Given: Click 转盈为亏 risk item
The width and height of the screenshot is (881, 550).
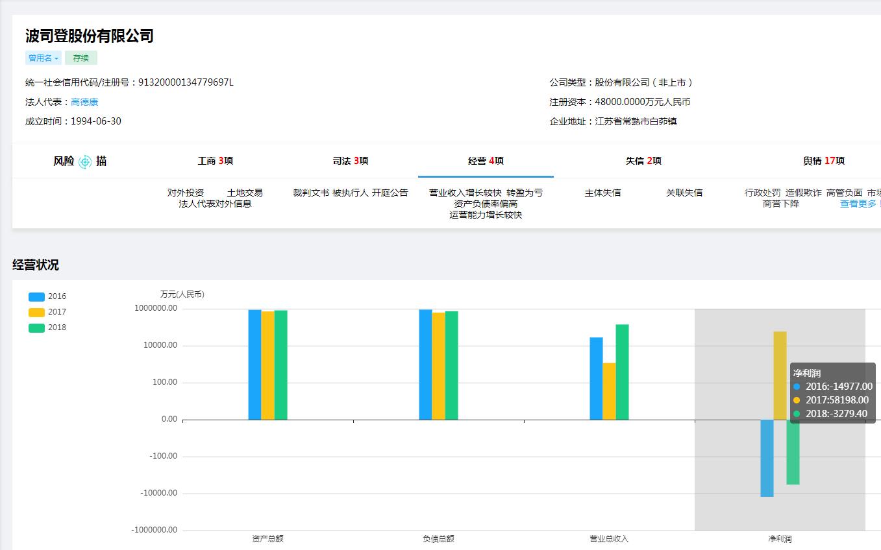Looking at the screenshot, I should coord(525,193).
